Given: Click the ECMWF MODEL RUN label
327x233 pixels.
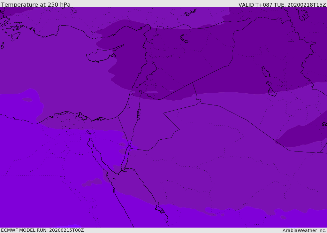Looking at the screenshot, I should point(42,230).
